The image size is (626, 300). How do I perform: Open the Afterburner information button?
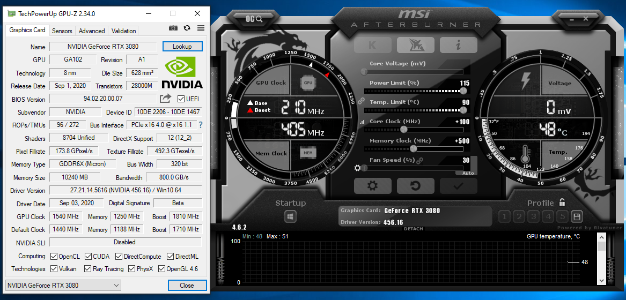(x=458, y=45)
